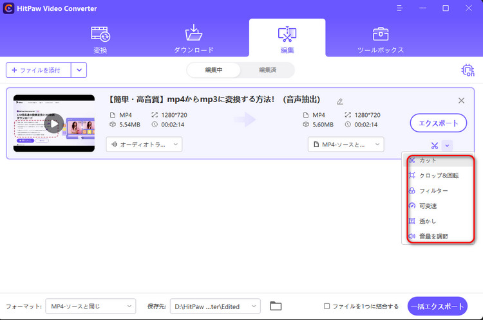
Task: Open the 保存先 save path dropdown
Action: [x=215, y=306]
